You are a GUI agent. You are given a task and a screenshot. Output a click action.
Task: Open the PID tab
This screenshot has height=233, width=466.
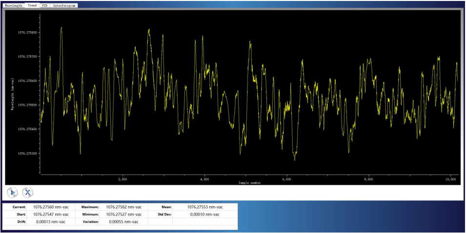45,5
